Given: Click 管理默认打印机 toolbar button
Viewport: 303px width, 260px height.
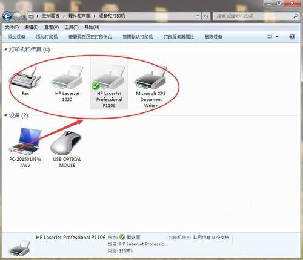Looking at the screenshot, I should point(138,37).
